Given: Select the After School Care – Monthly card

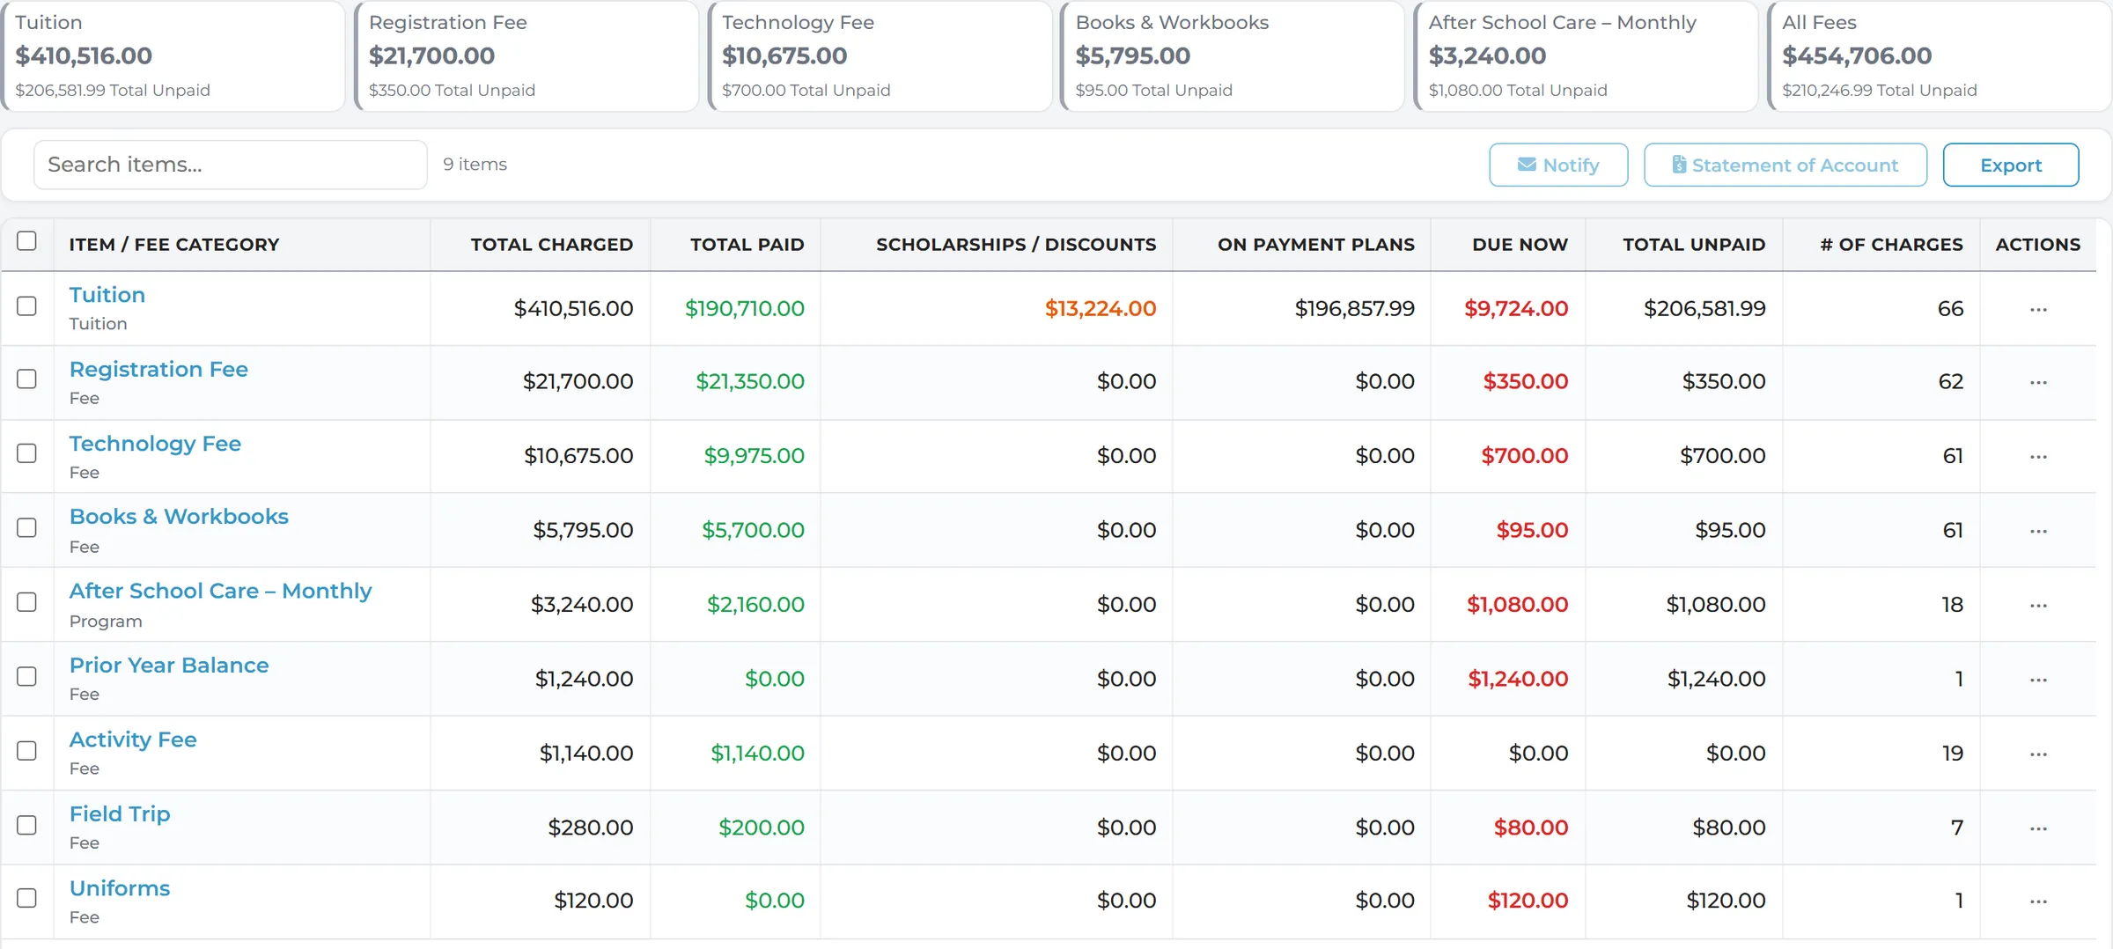Looking at the screenshot, I should pos(1587,55).
